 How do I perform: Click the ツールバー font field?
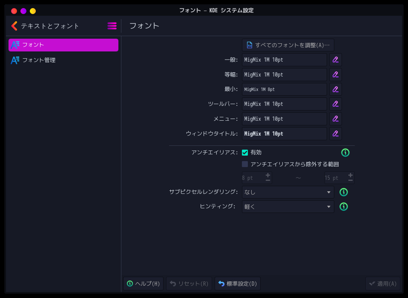pos(284,104)
